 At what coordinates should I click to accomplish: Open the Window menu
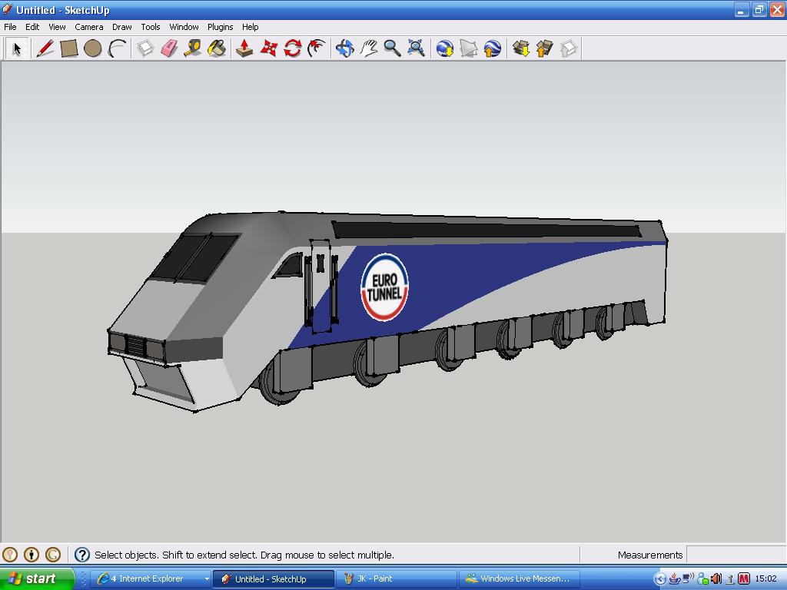[x=184, y=27]
